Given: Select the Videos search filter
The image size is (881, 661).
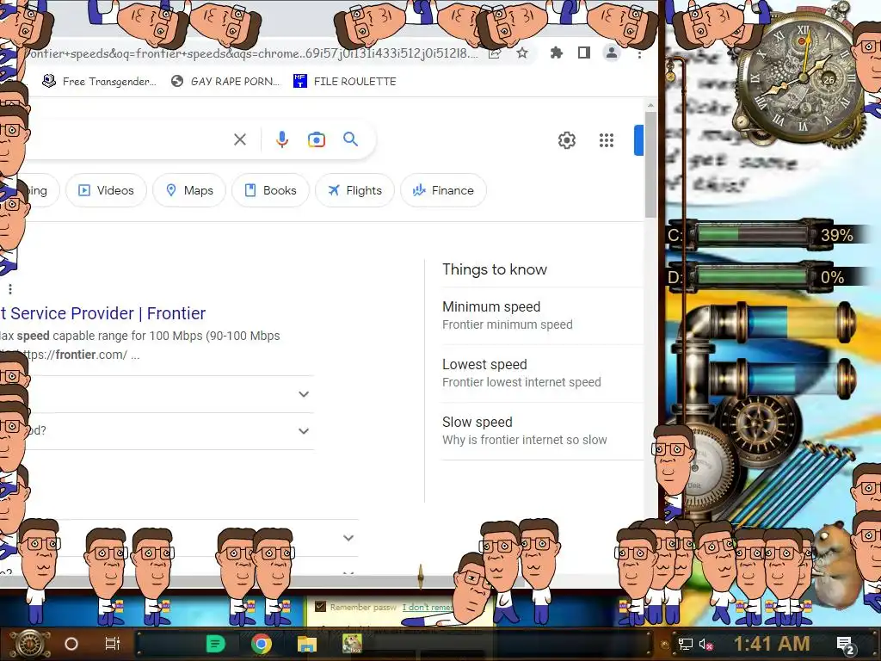Looking at the screenshot, I should (x=106, y=190).
